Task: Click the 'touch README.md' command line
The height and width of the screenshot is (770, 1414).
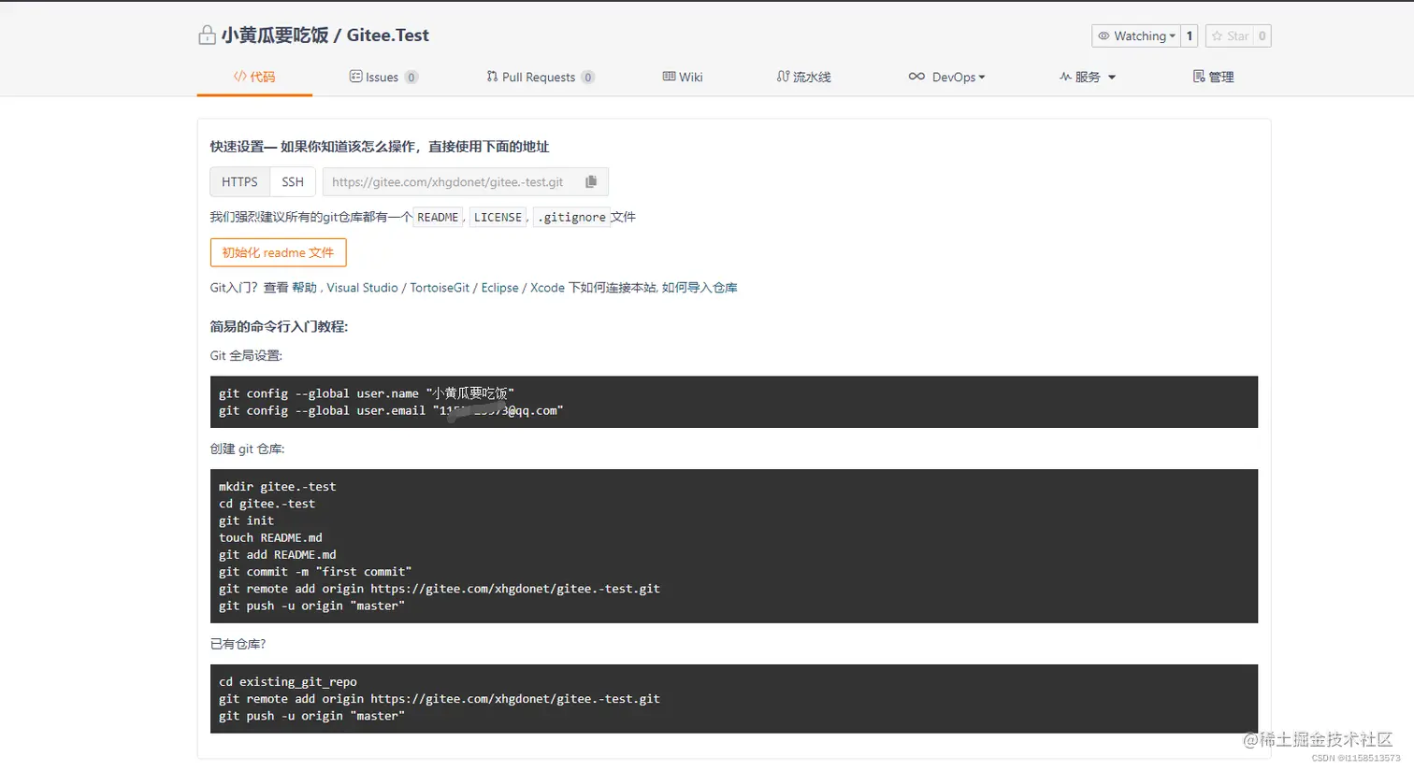Action: pos(270,537)
